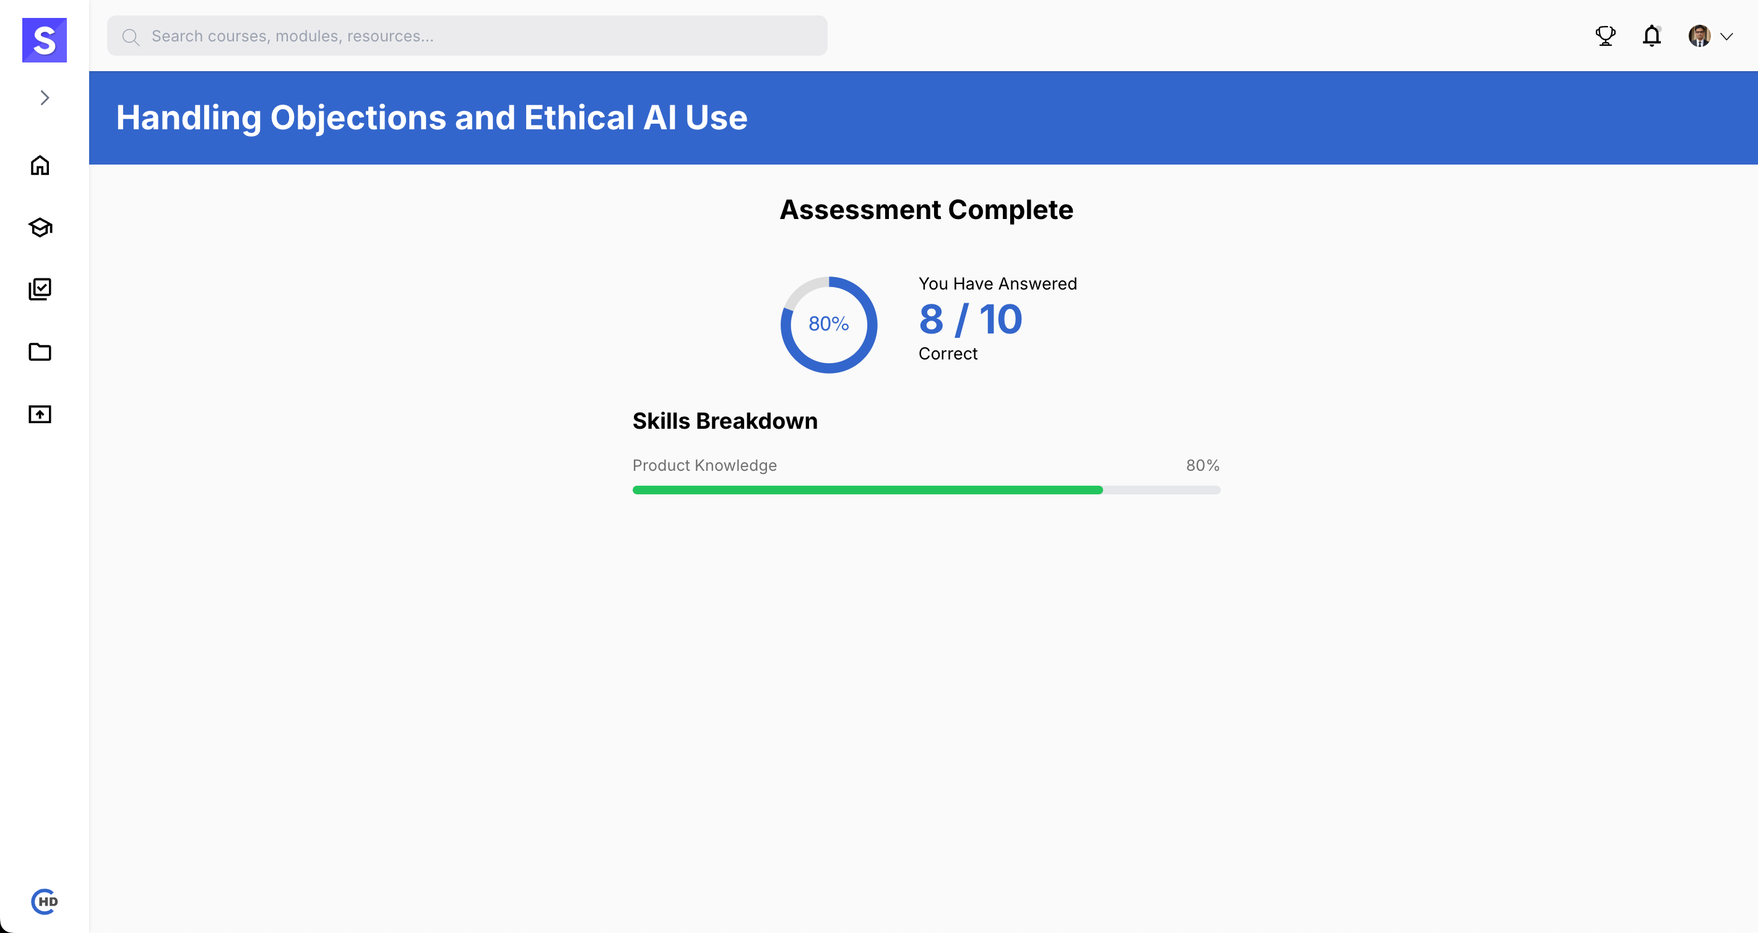This screenshot has width=1758, height=933.
Task: Click the magnifier search icon
Action: tap(131, 37)
